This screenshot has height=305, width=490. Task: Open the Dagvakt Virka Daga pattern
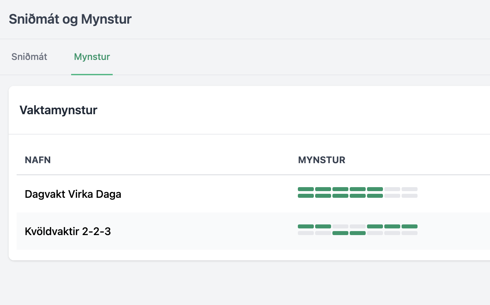pyautogui.click(x=73, y=194)
